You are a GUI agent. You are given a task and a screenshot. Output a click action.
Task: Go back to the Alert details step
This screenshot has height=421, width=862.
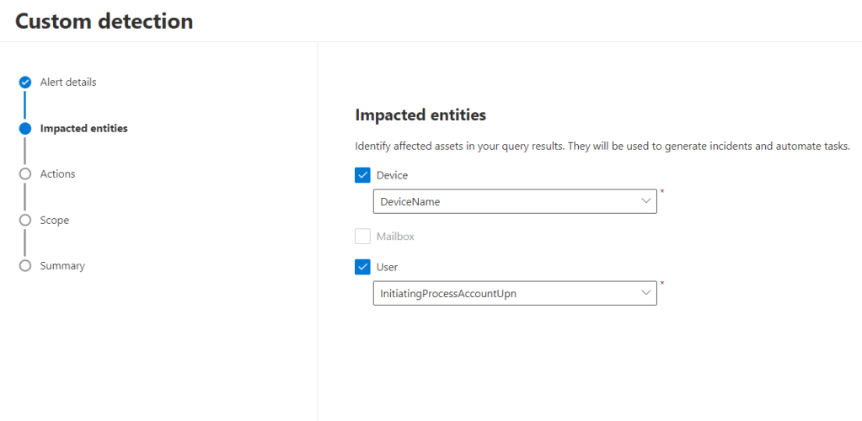[68, 83]
